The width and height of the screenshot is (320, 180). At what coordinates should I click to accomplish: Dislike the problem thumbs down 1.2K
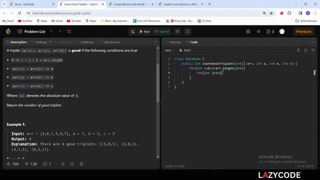pyautogui.click(x=31, y=164)
